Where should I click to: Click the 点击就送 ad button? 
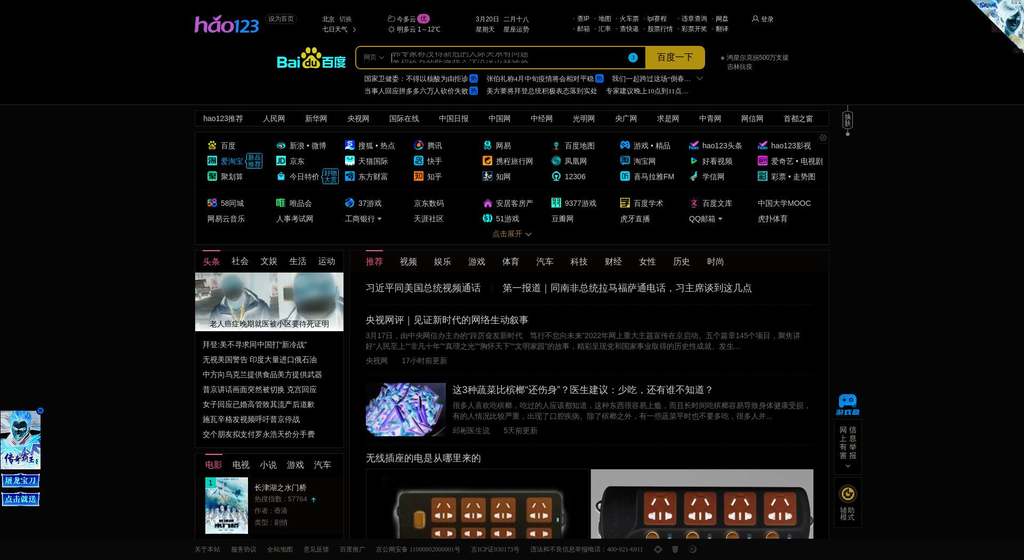point(21,499)
